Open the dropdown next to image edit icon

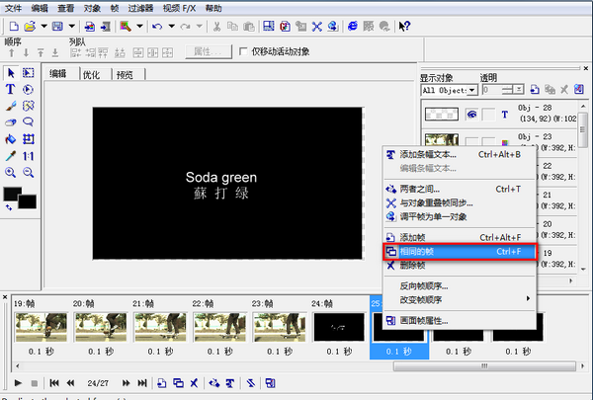click(139, 26)
